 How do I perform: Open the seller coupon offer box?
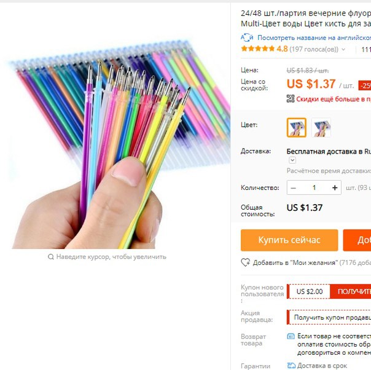click(329, 317)
